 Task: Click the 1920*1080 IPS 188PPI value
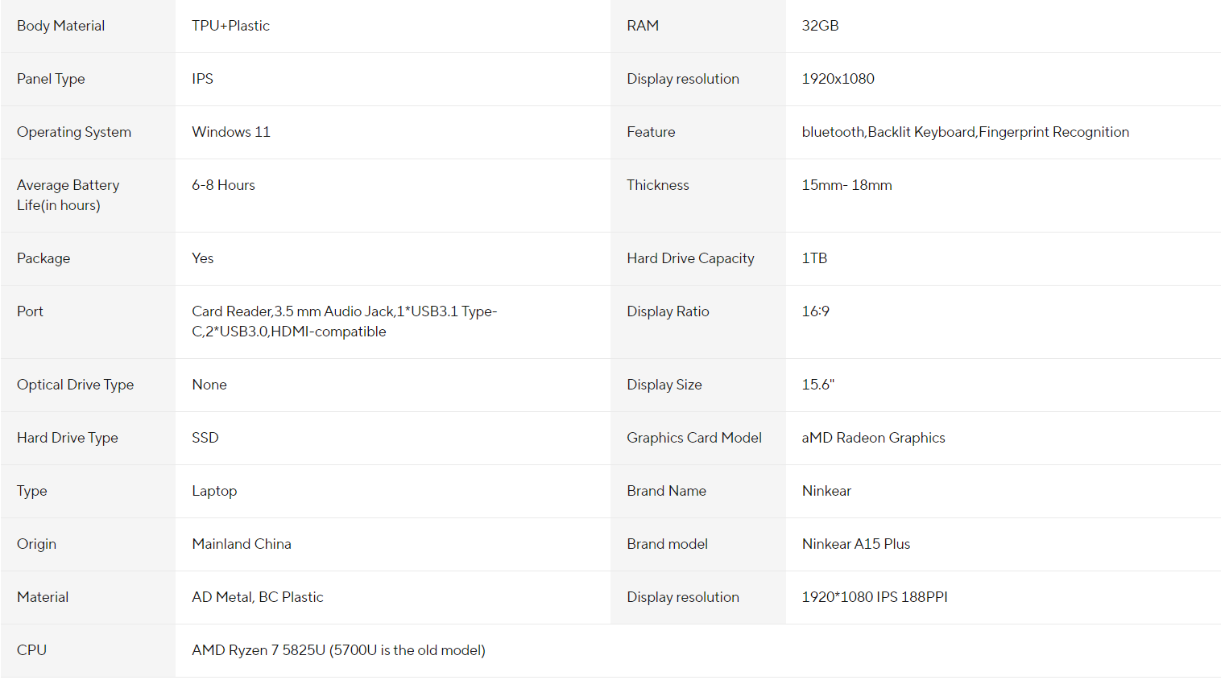(x=874, y=597)
